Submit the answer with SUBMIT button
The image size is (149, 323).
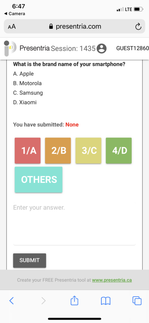[x=30, y=260]
